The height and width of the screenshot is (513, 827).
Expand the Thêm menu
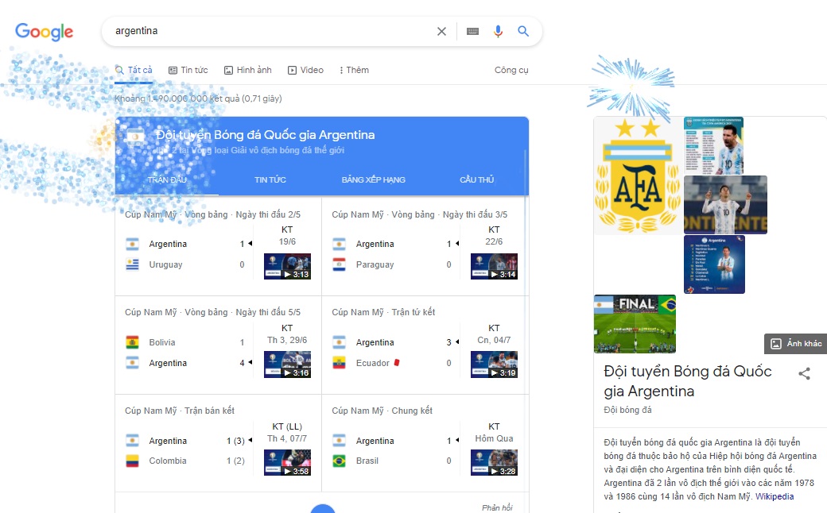[354, 70]
